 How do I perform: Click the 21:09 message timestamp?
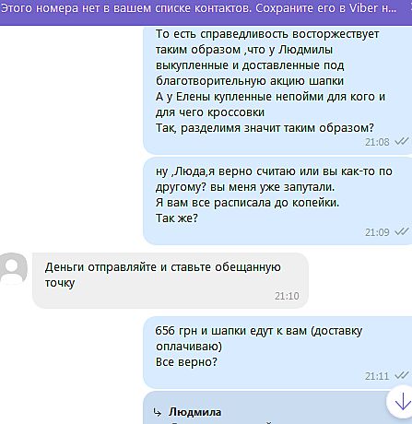[x=377, y=232]
